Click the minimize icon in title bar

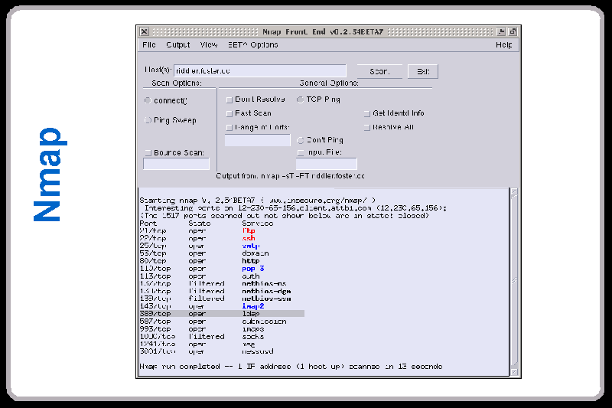pos(501,31)
